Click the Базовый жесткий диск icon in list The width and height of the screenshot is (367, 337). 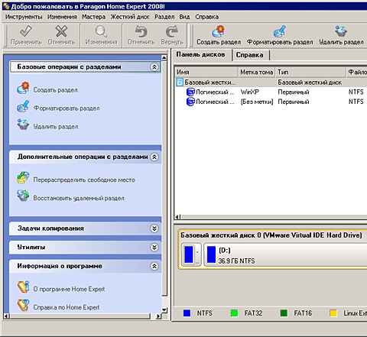[180, 83]
